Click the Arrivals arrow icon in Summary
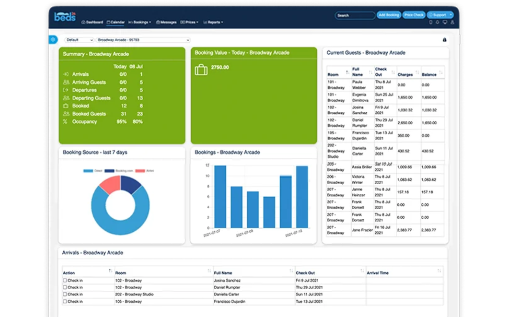This screenshot has width=508, height=317. pos(65,74)
